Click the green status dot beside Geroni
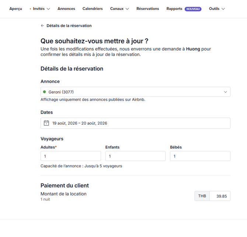This screenshot has width=247, height=237. coord(45,92)
